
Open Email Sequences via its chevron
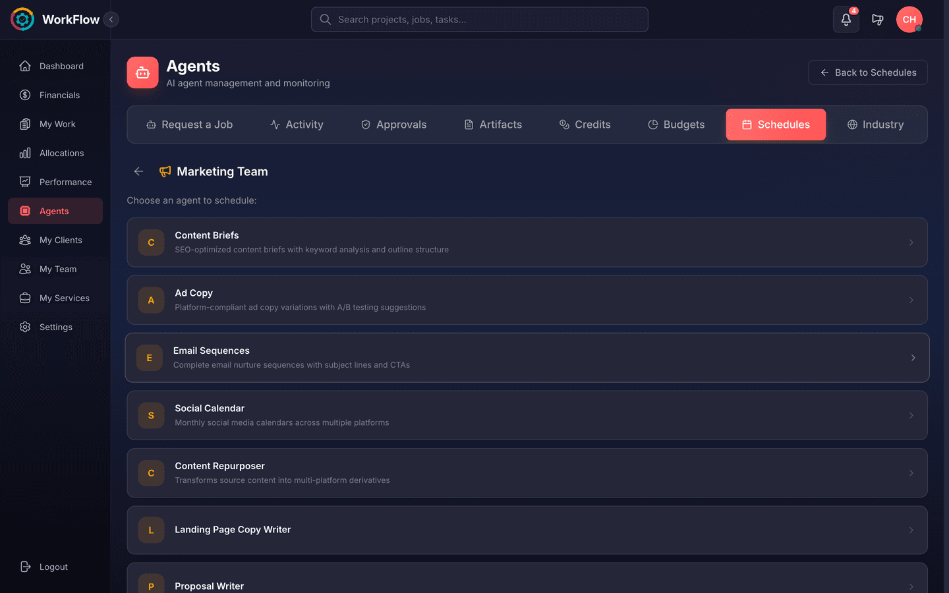913,358
